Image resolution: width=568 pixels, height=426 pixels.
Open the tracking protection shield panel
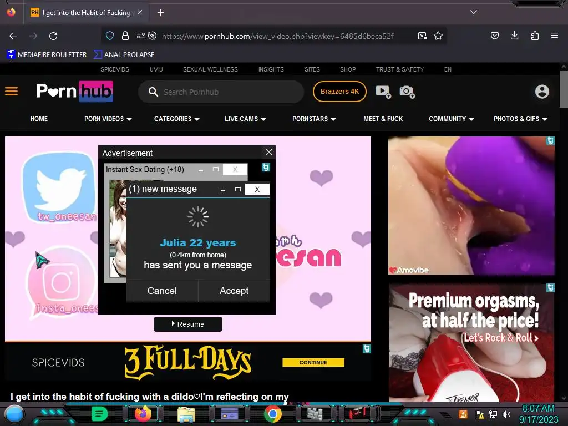point(110,35)
